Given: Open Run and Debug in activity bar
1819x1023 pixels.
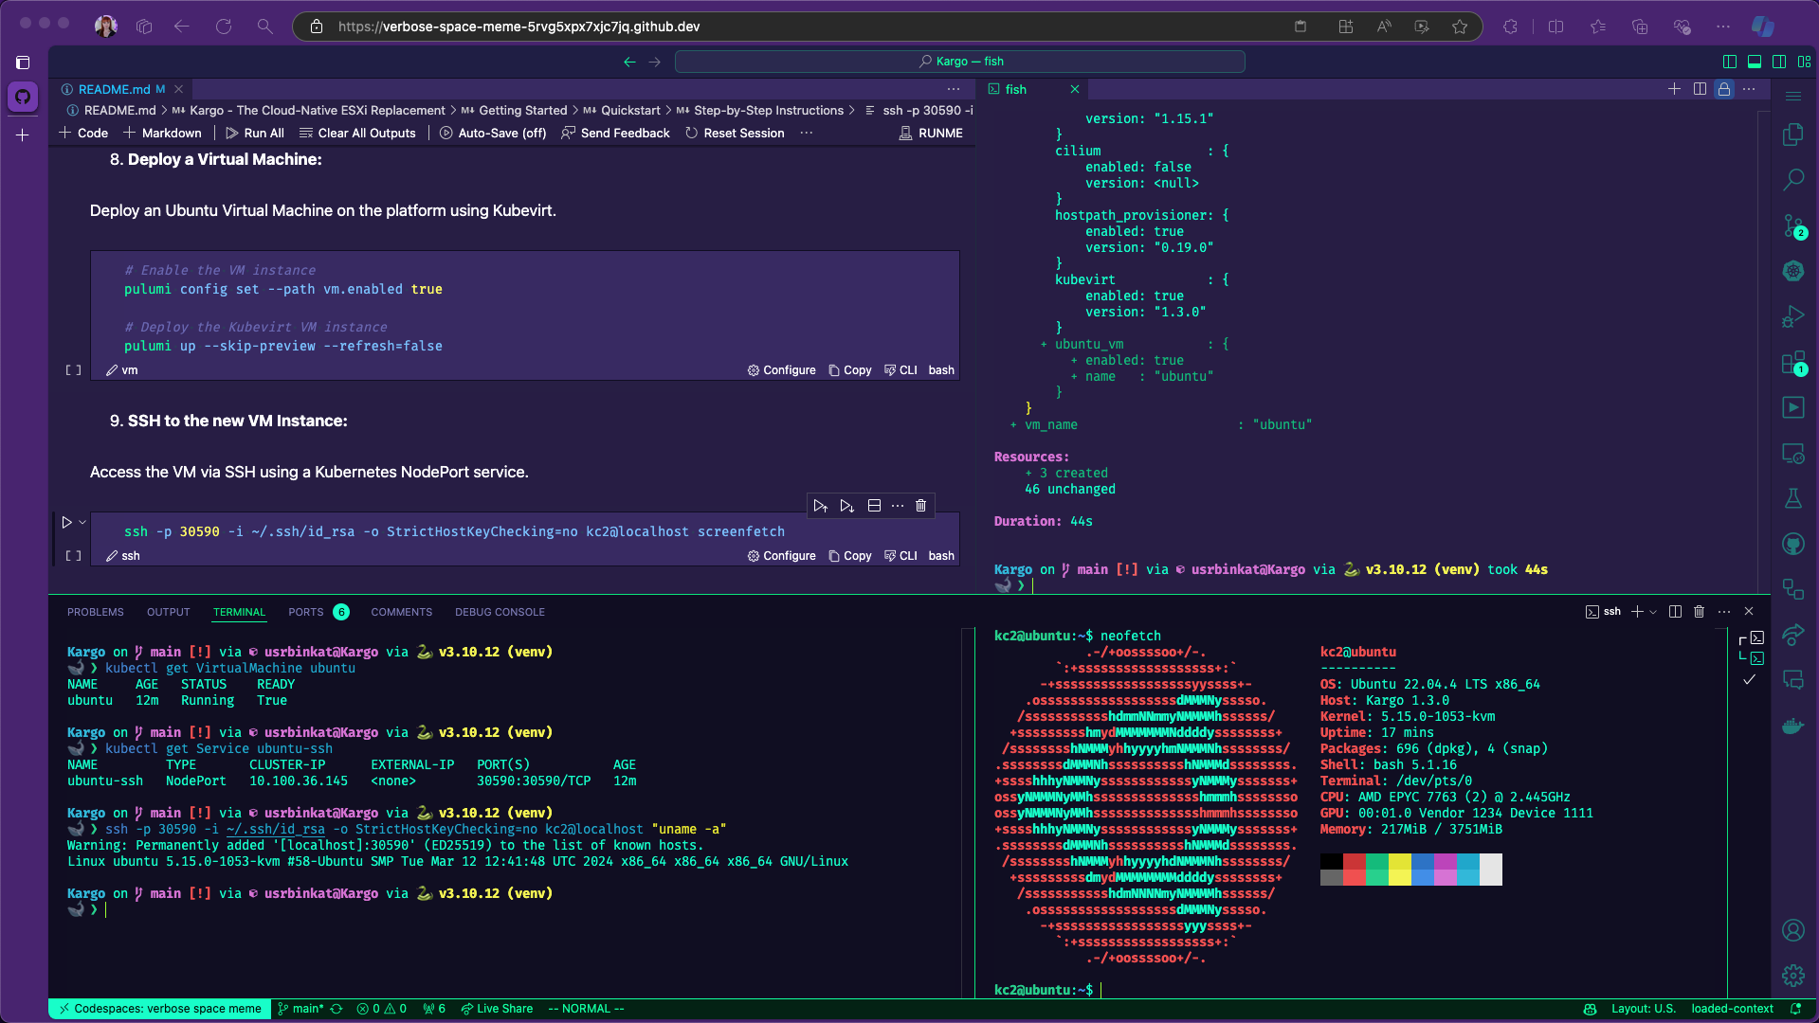Looking at the screenshot, I should [x=1792, y=316].
